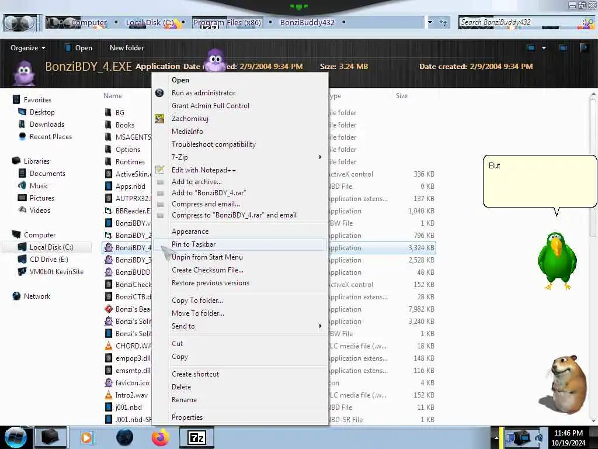Click the green parrot Peedy agent
Screen dimensions: 598x449
coord(557,261)
